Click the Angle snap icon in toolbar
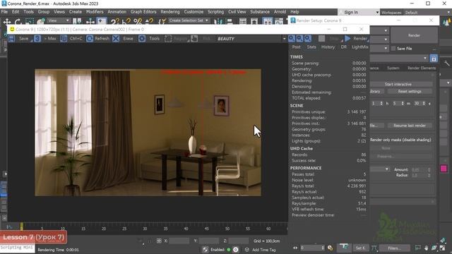 click(x=126, y=22)
